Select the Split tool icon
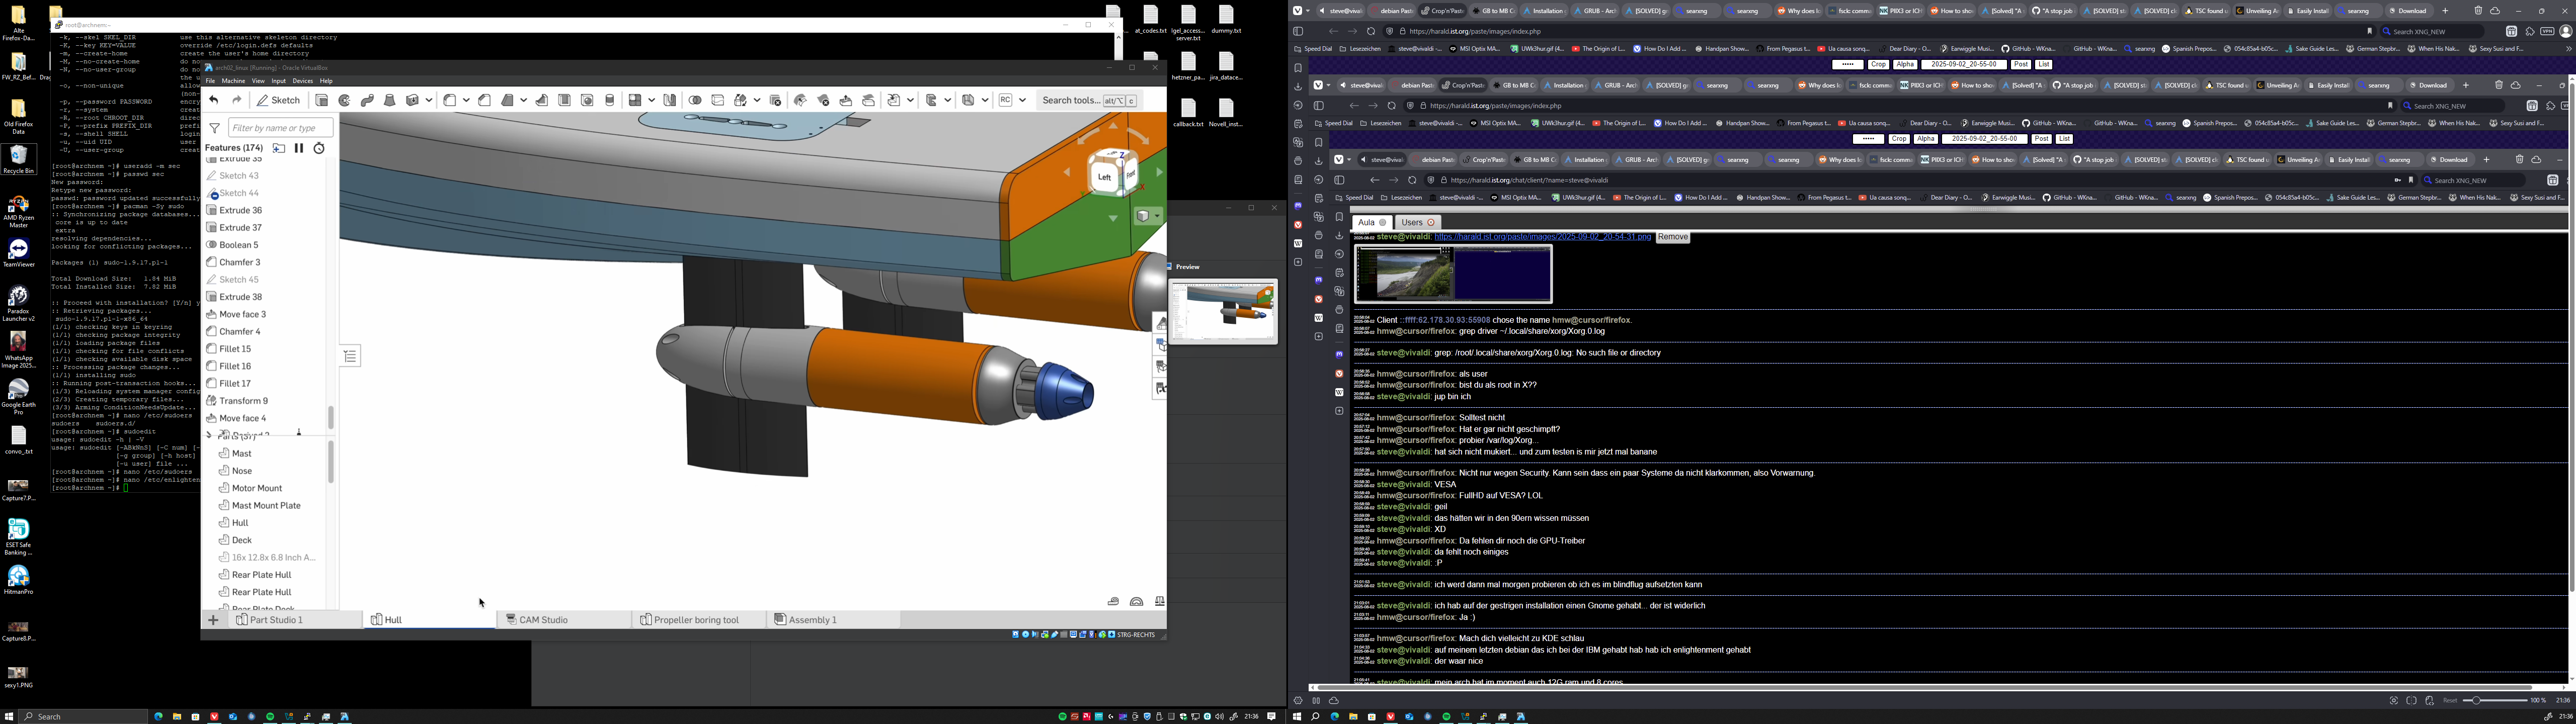2576x724 pixels. pos(717,100)
